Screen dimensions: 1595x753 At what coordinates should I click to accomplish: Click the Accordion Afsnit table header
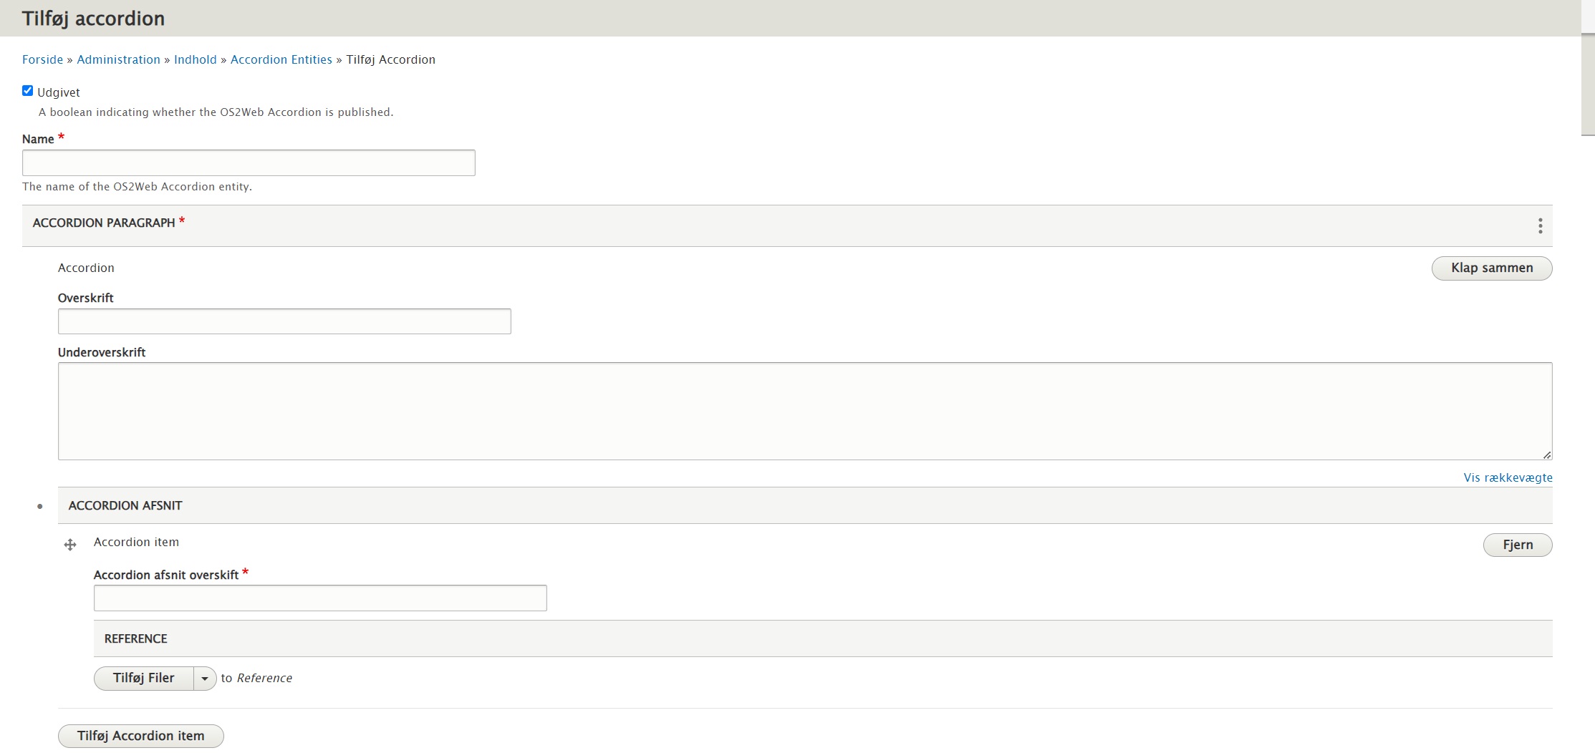(x=125, y=506)
